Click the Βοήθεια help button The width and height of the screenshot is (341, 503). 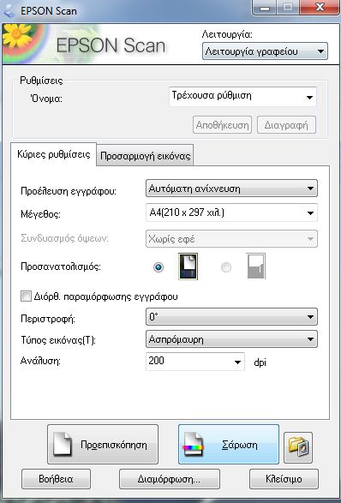pos(57,479)
